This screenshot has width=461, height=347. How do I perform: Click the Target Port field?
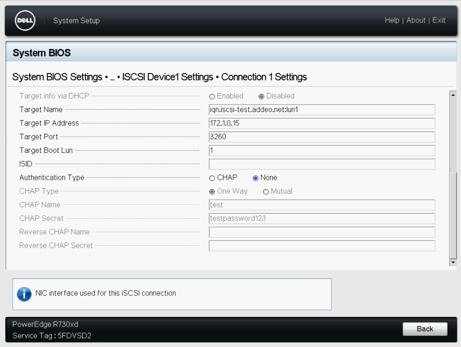click(x=322, y=137)
